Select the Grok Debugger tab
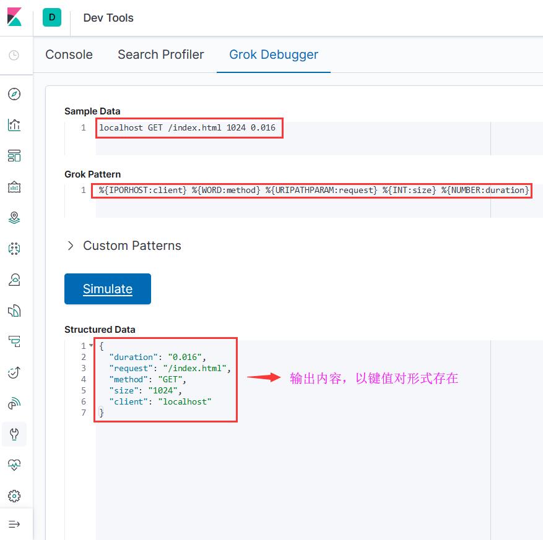This screenshot has width=543, height=540. (274, 54)
